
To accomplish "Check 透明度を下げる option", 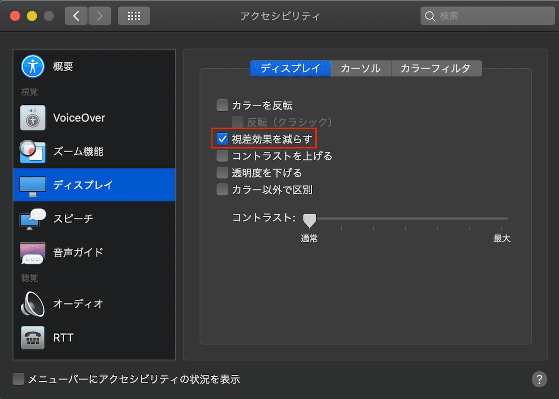I will pos(222,173).
